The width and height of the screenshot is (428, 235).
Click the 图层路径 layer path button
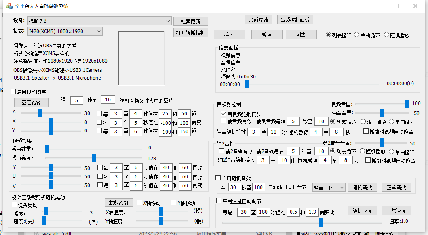click(31, 102)
